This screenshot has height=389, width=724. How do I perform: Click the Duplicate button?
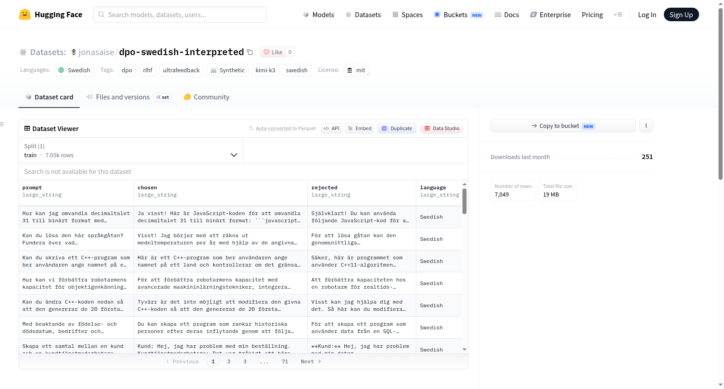397,128
